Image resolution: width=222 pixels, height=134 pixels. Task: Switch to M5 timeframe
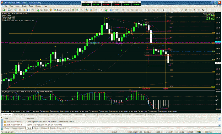pos(128,10)
